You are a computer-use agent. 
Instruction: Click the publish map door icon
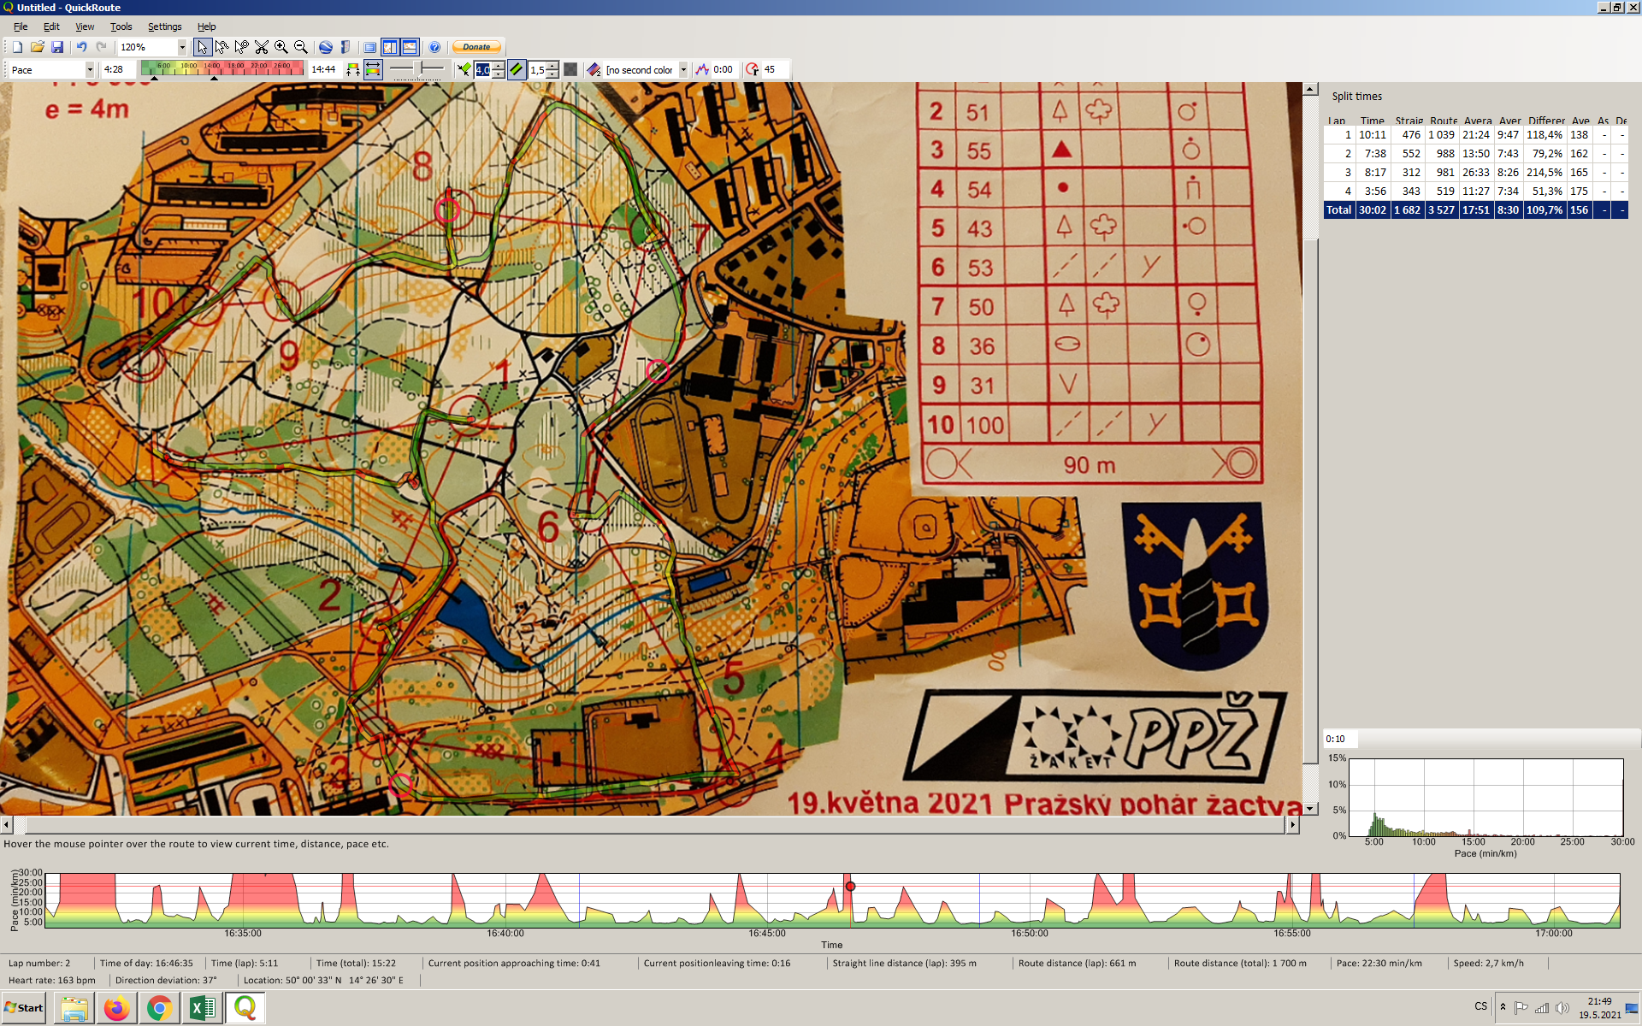pyautogui.click(x=346, y=47)
